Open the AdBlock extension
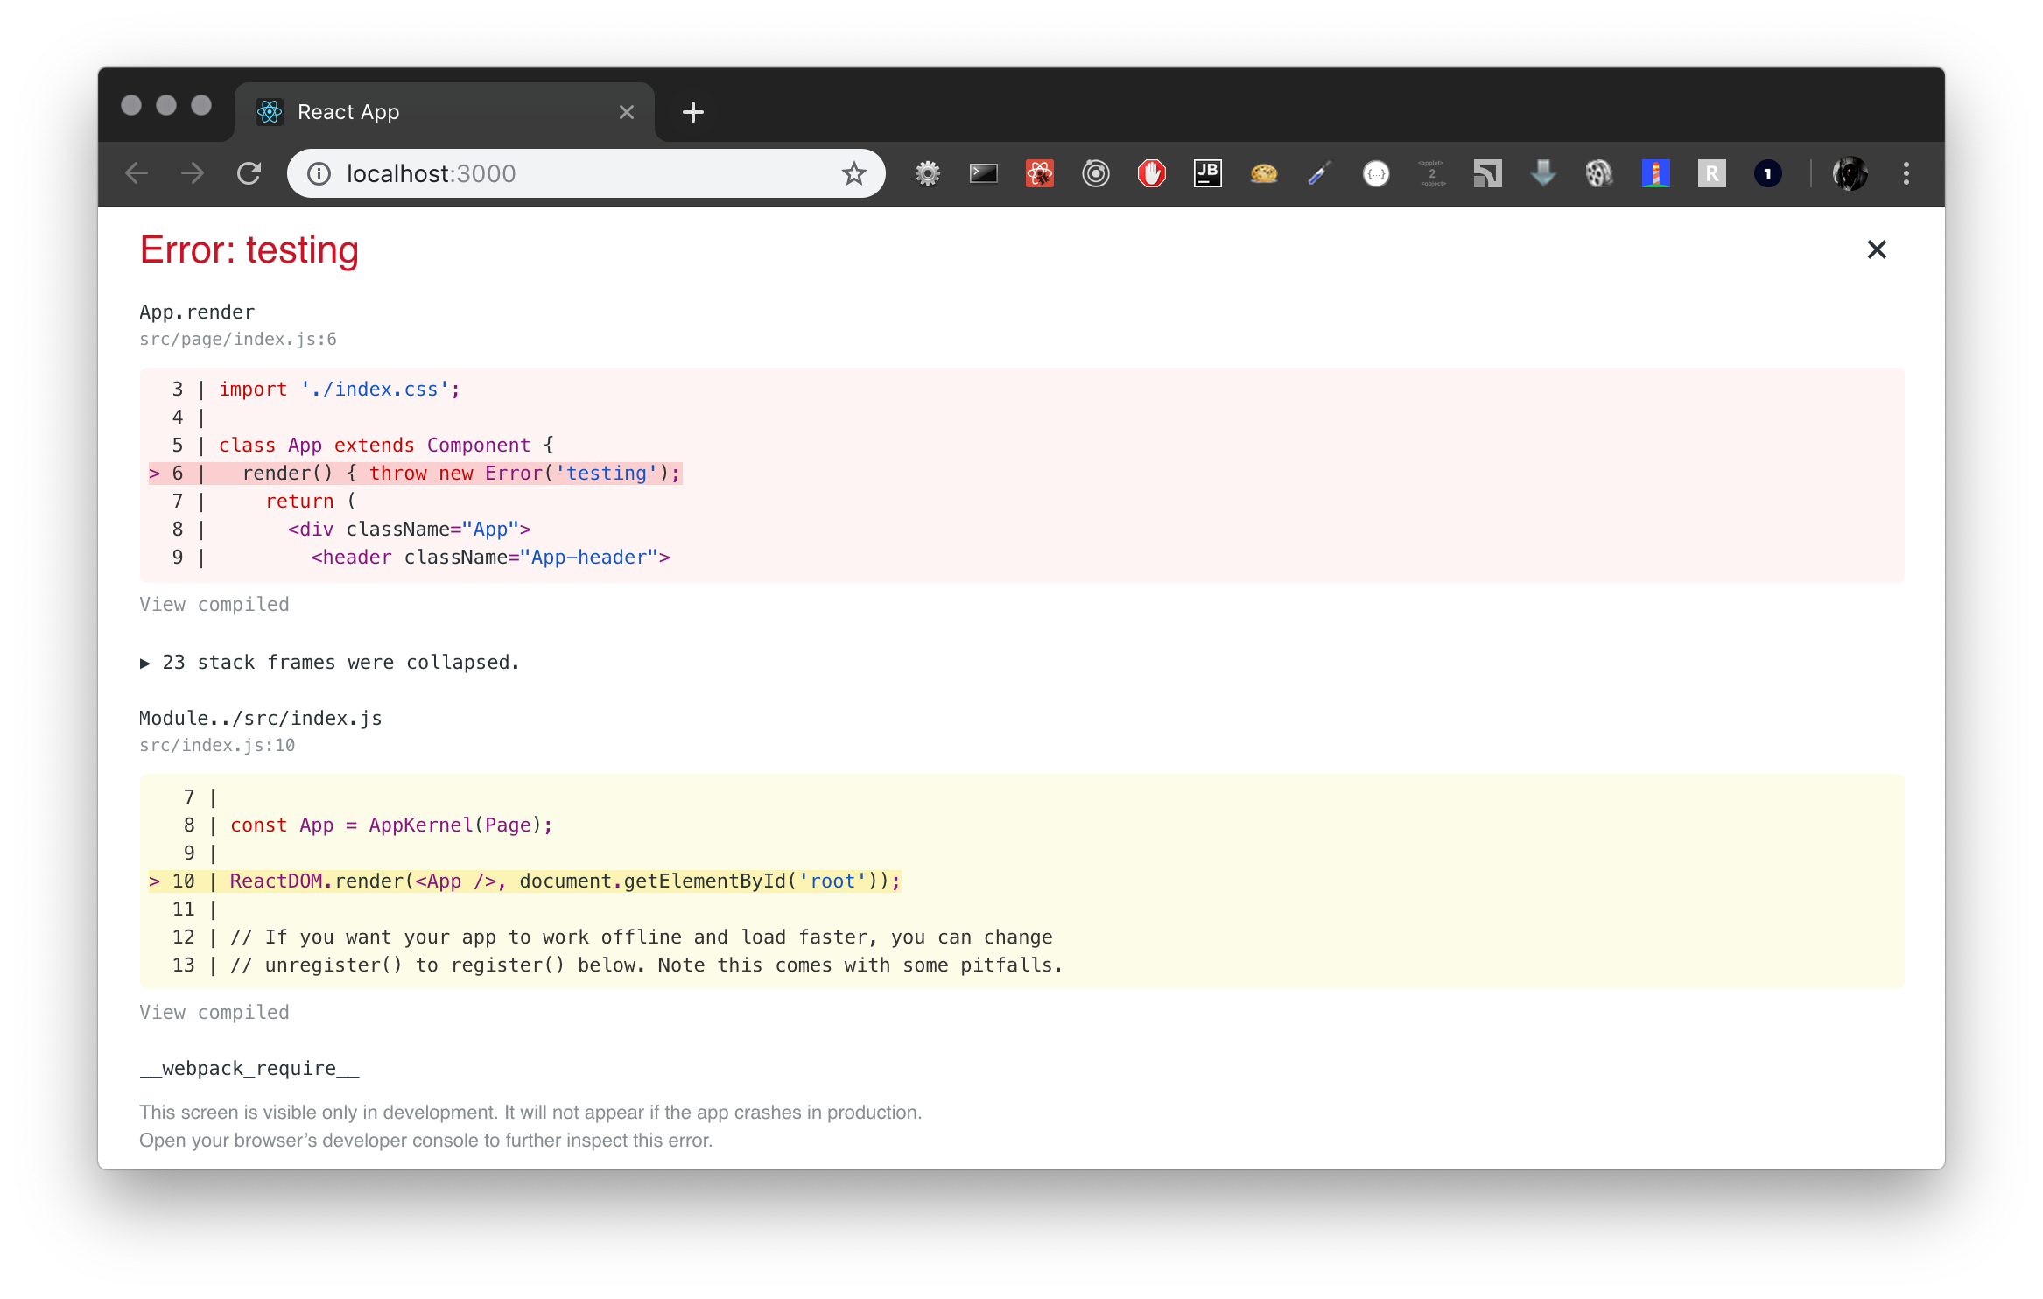Screen dimensions: 2043x1299 click(1153, 173)
